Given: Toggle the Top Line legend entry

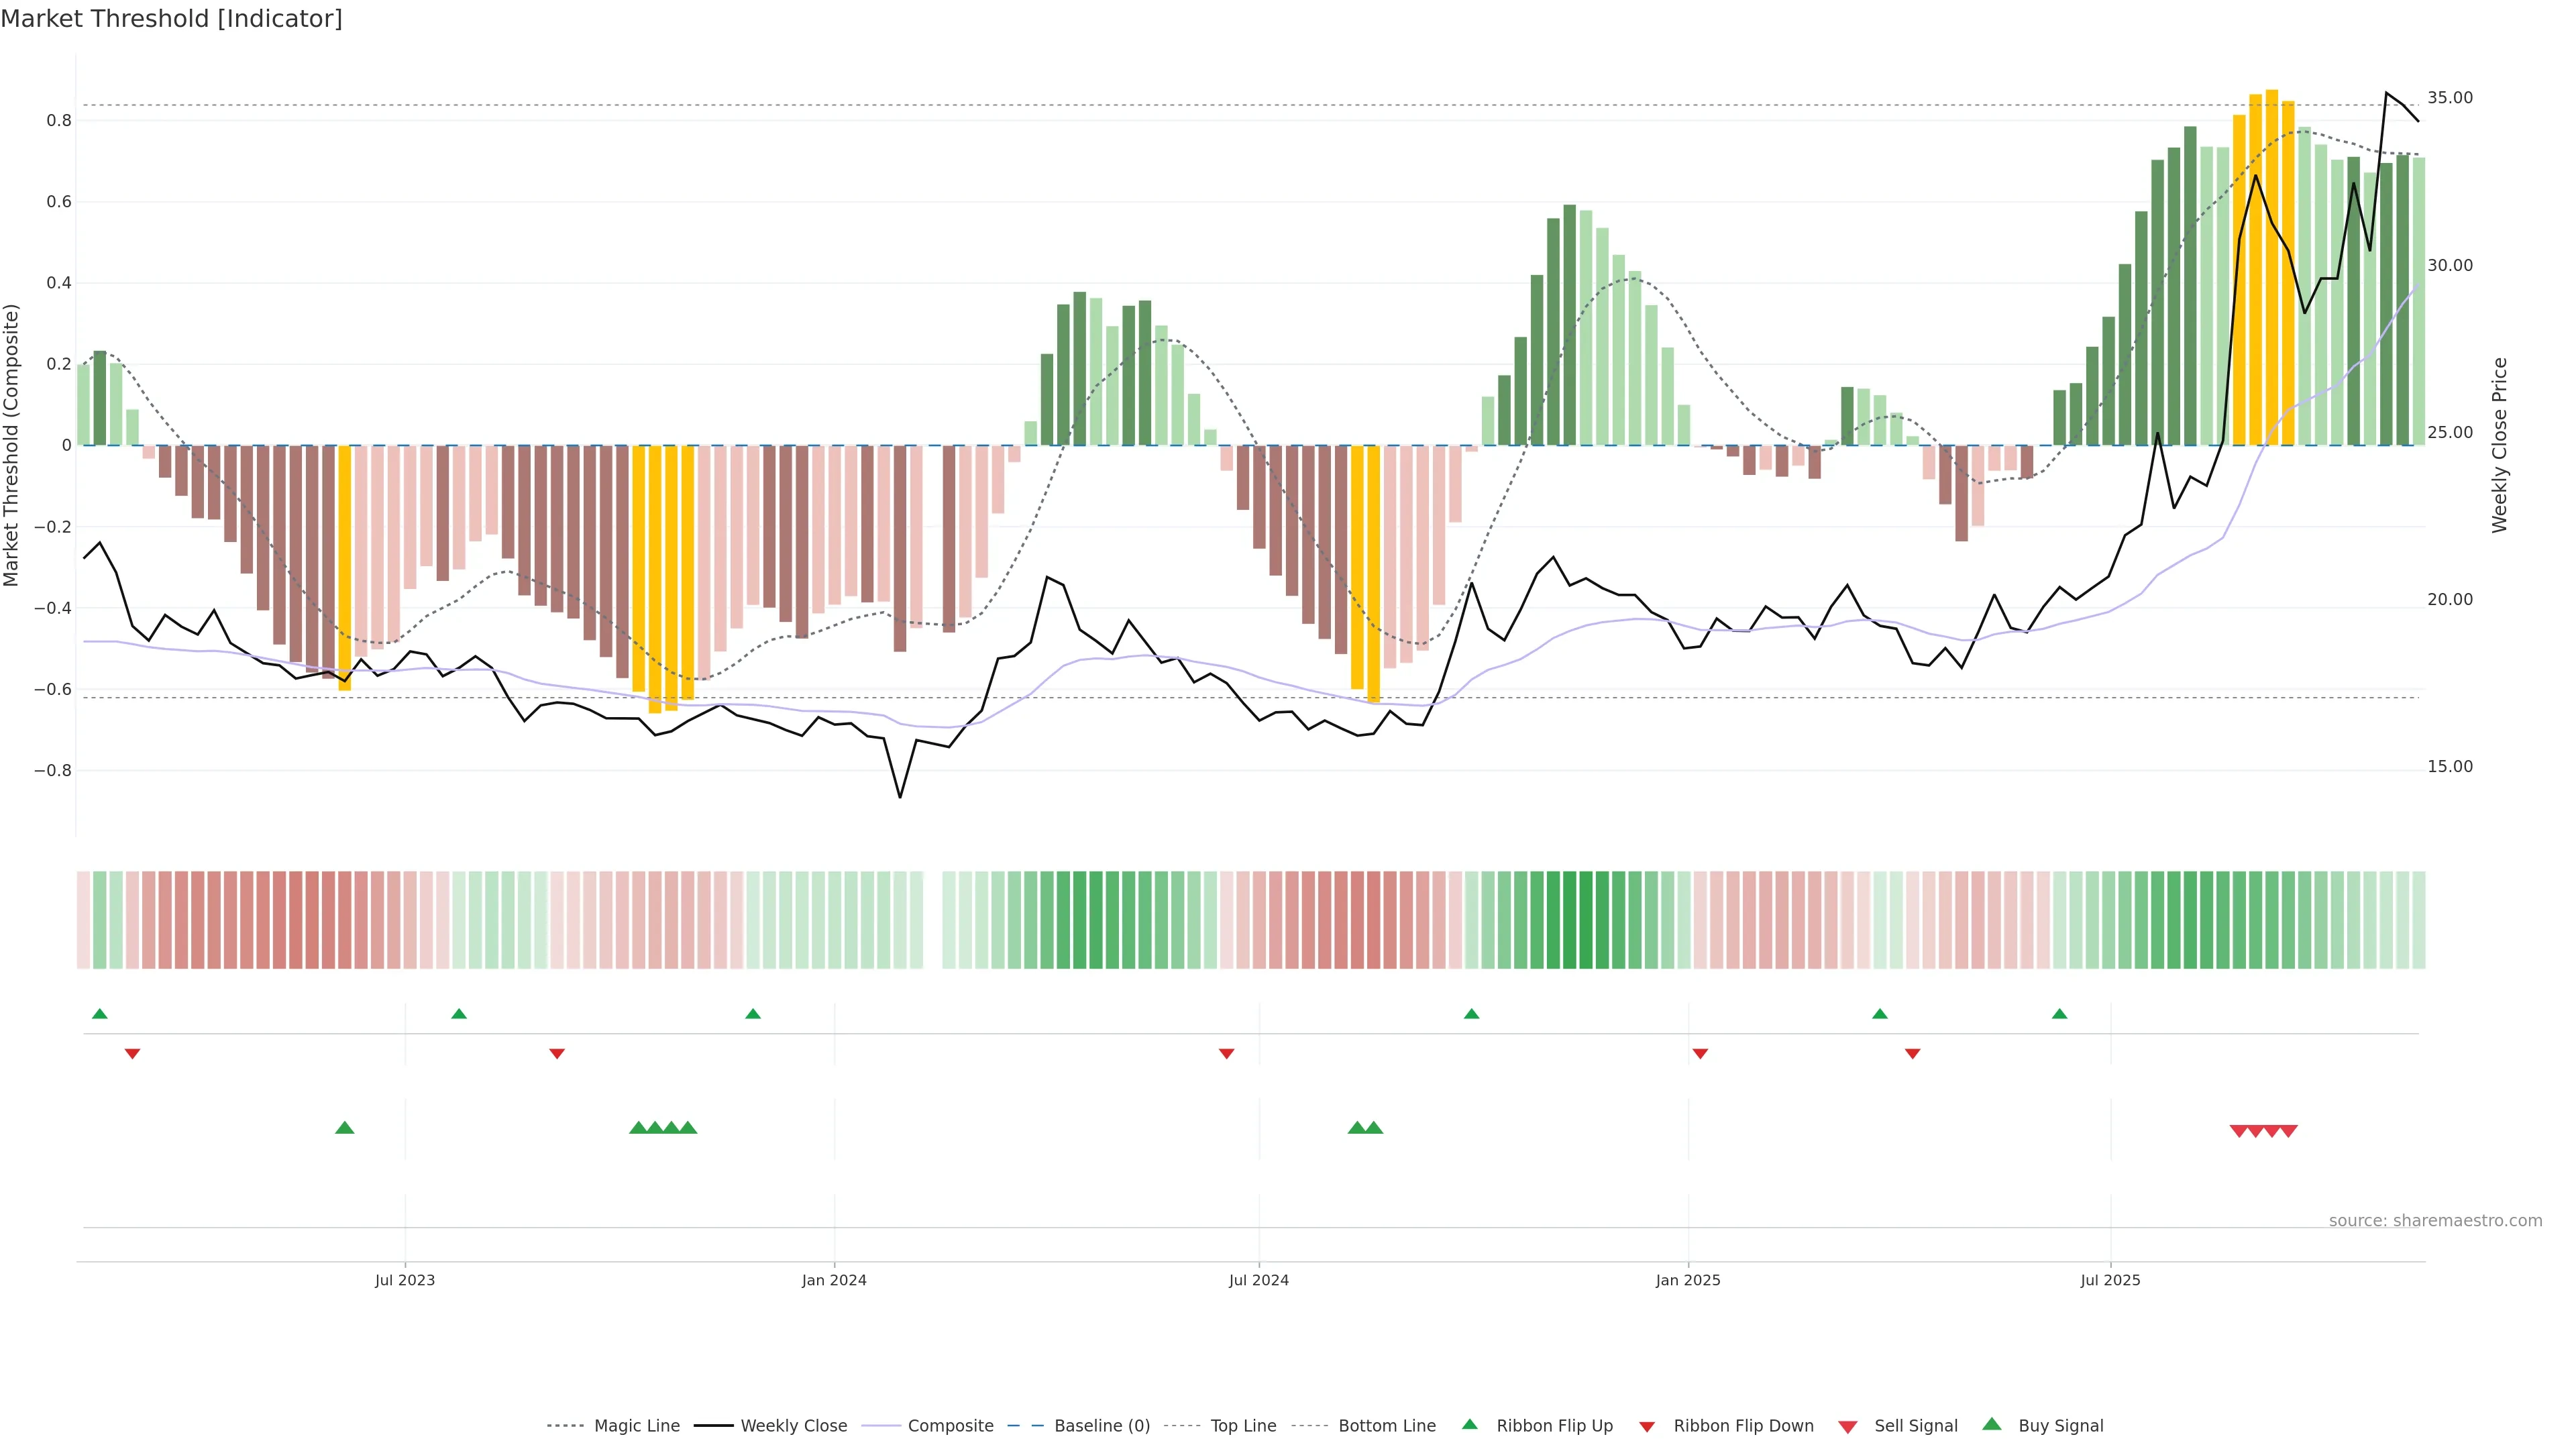Looking at the screenshot, I should (1243, 1426).
